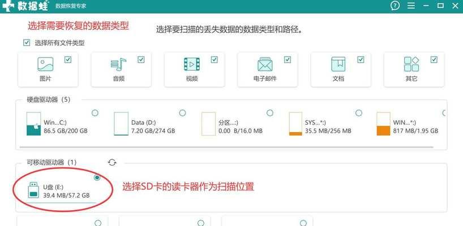Viewport: 463px width, 226px height.
Task: Minimize the 数据蛙 window
Action: 426,6
